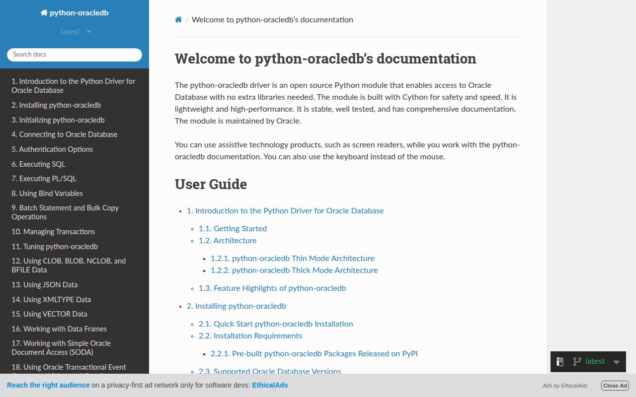636x397 pixels.
Task: Follow content link 1. Introduction to the Python Driver
Action: click(x=285, y=211)
